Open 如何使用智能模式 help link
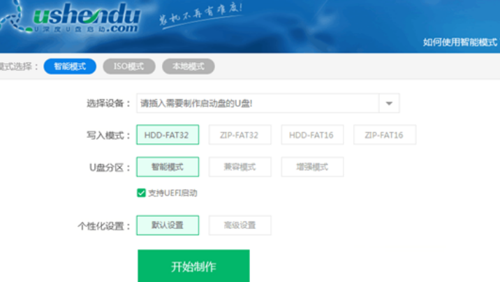500x282 pixels. click(459, 42)
